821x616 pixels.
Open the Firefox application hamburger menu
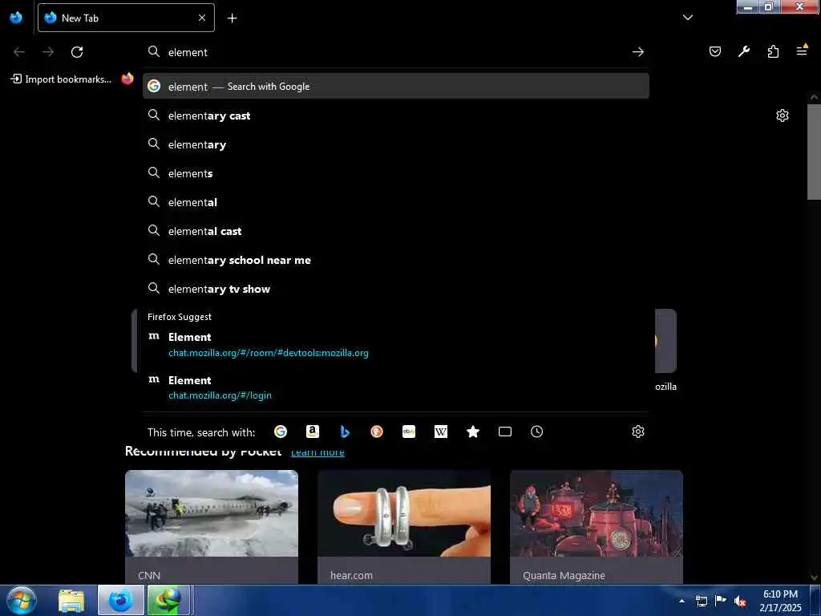tap(802, 51)
